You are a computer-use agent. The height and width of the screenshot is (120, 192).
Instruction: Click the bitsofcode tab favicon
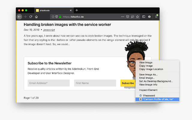(x=37, y=10)
